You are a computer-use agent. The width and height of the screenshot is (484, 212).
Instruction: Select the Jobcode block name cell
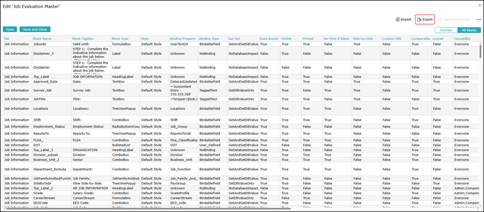[52, 44]
